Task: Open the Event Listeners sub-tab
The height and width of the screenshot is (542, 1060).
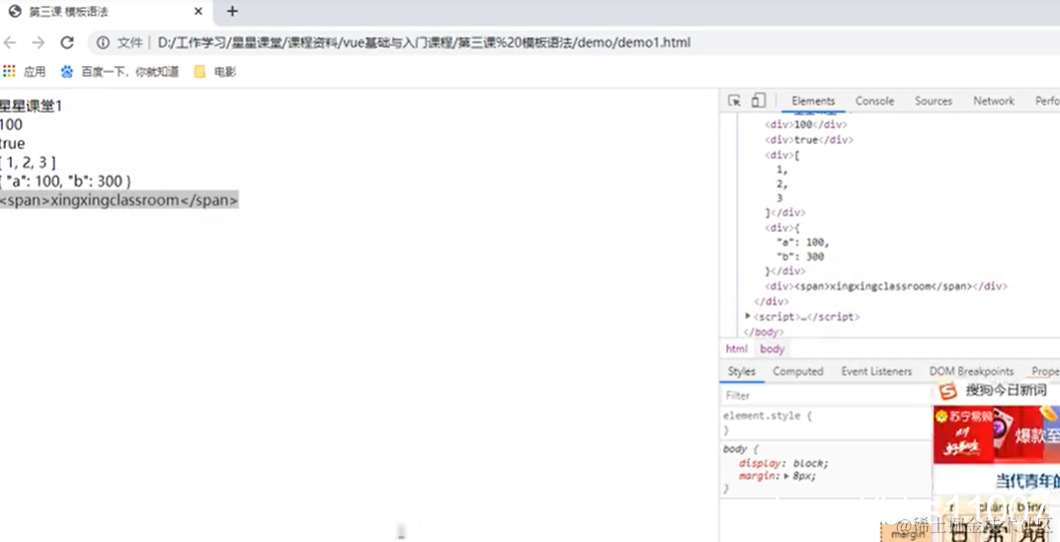Action: (877, 371)
